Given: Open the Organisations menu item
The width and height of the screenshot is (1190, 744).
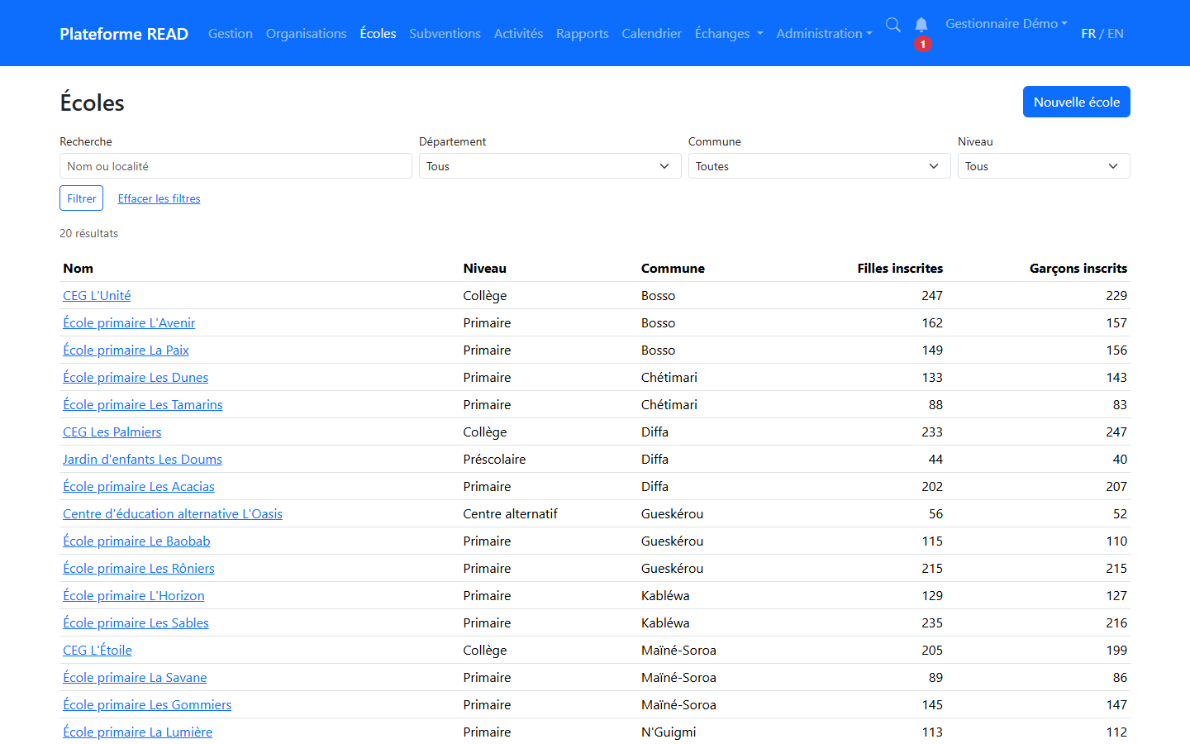Looking at the screenshot, I should tap(306, 34).
